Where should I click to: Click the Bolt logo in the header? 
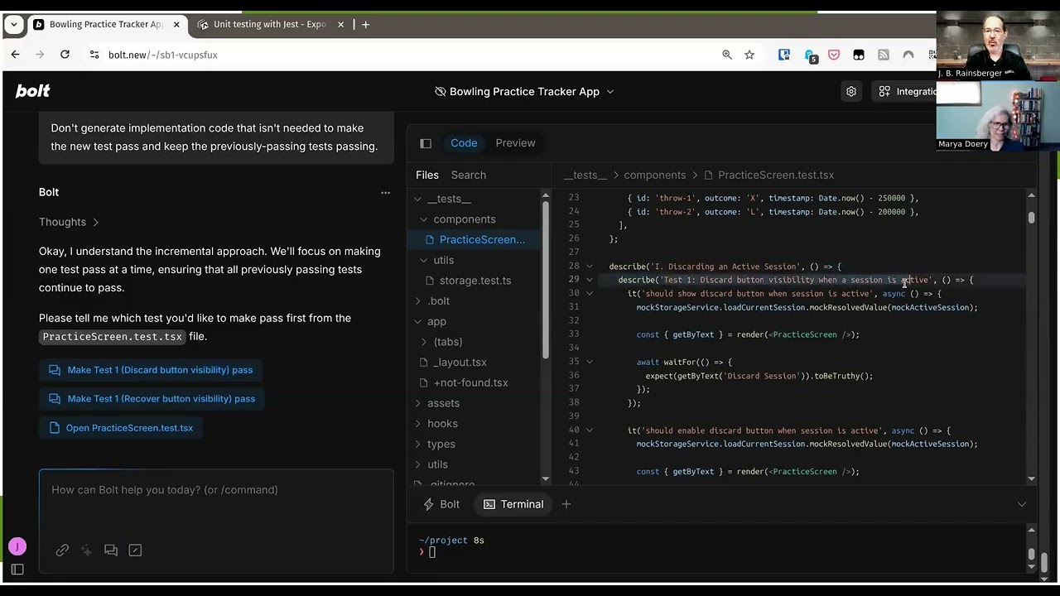coord(32,91)
